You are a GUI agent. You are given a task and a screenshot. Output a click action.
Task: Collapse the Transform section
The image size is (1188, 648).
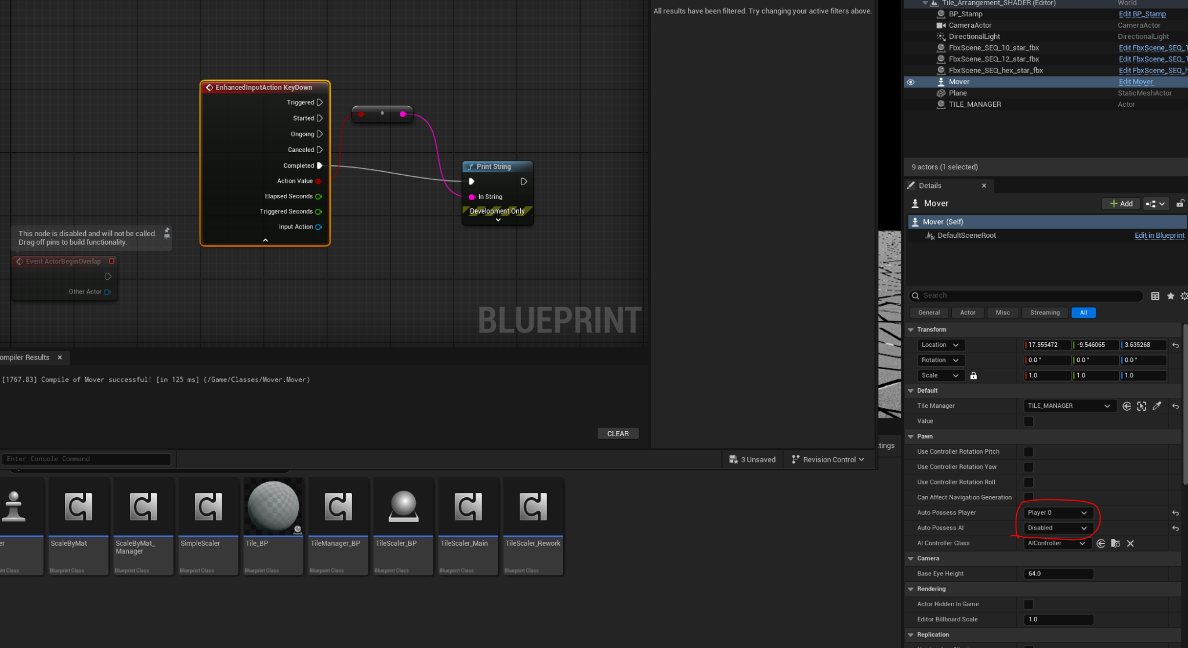point(911,330)
